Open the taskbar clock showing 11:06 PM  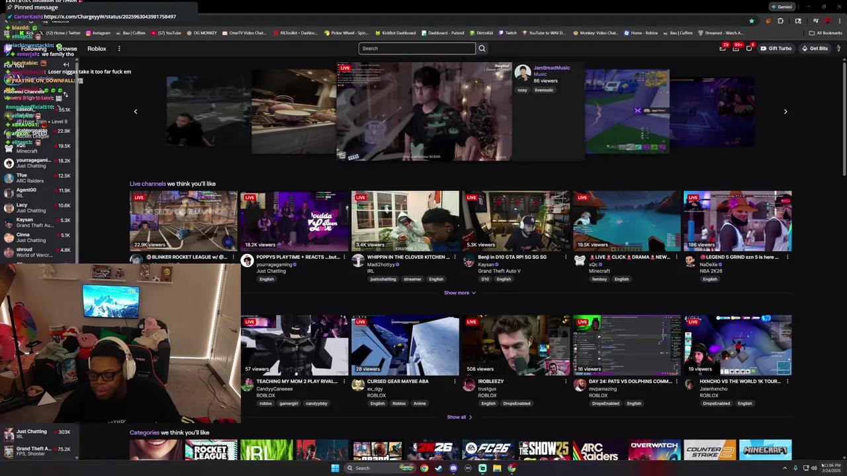click(832, 468)
